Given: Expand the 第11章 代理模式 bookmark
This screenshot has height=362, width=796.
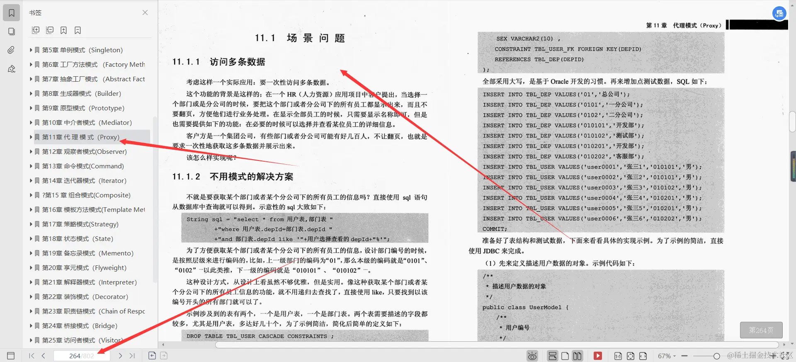Looking at the screenshot, I should [x=31, y=137].
